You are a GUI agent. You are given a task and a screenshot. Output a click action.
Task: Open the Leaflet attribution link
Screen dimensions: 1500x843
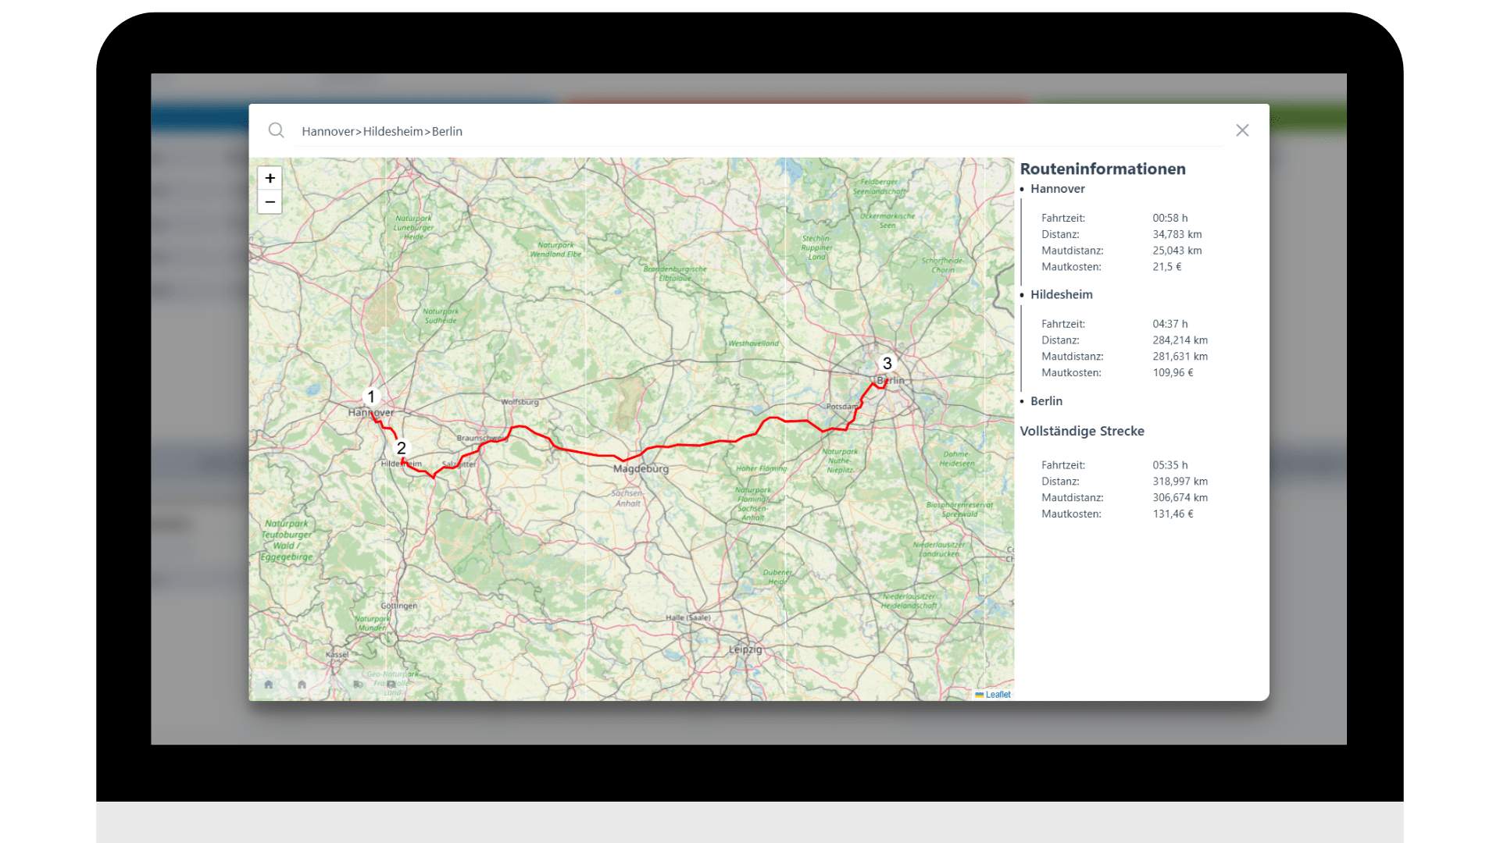[x=997, y=695]
